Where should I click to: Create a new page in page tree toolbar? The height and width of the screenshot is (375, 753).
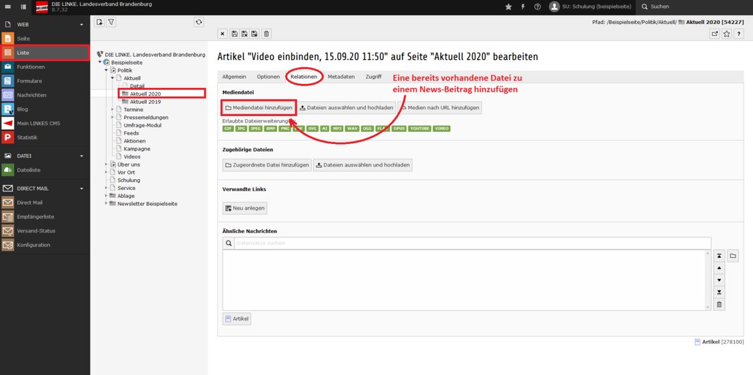pos(99,21)
